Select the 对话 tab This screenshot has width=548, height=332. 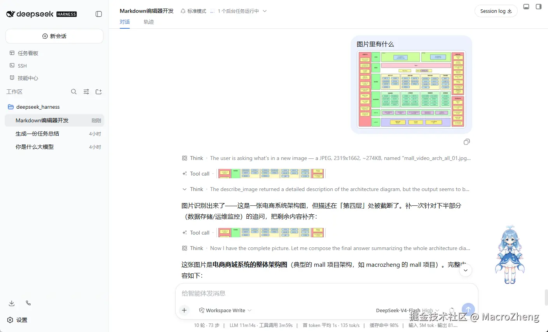pos(125,22)
